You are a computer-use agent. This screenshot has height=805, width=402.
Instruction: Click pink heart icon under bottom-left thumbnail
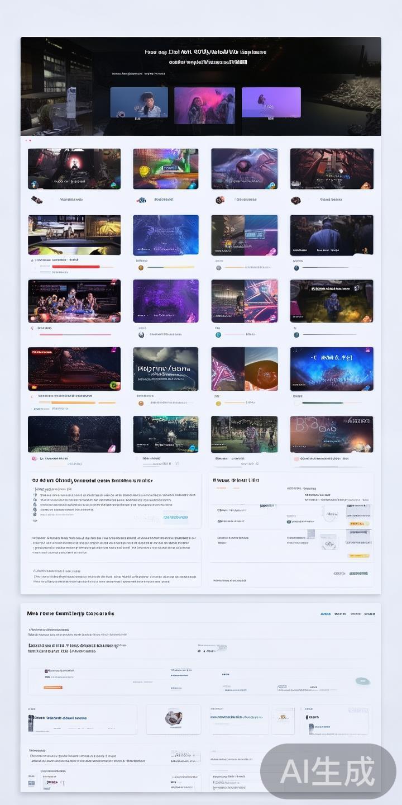tap(35, 458)
